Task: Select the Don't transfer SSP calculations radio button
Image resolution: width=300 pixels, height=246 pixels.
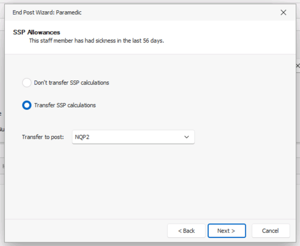Action: point(27,83)
